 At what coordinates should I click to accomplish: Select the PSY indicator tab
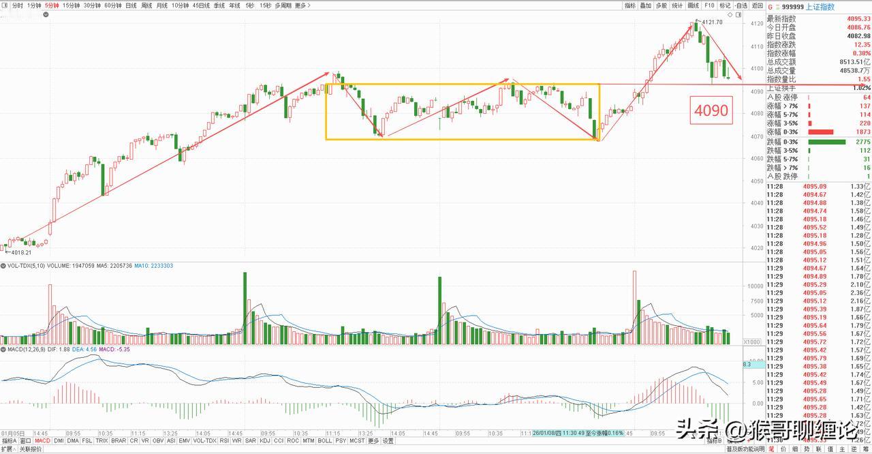pyautogui.click(x=341, y=441)
